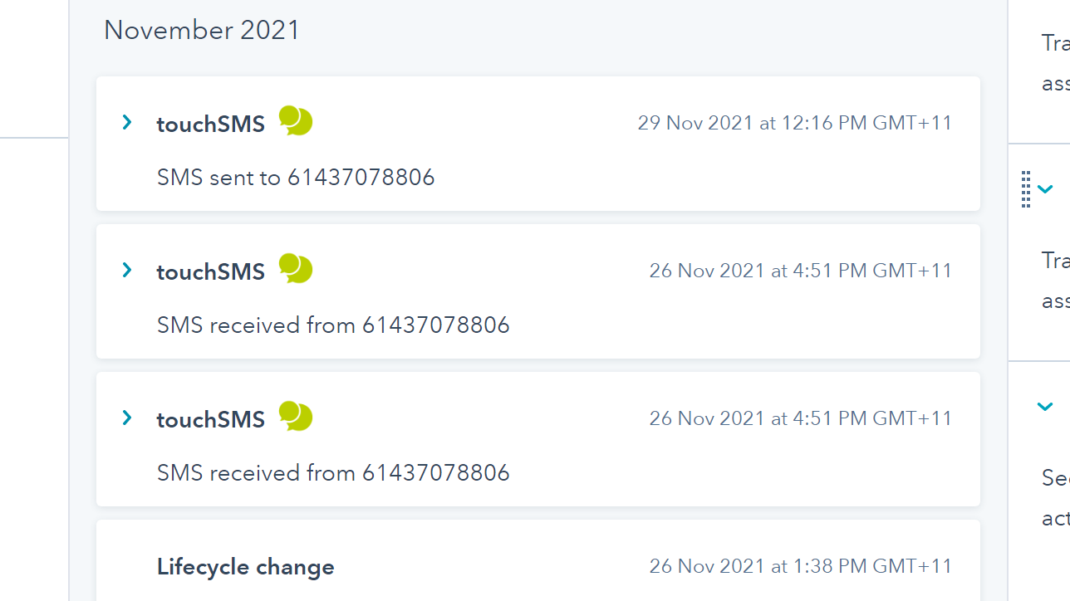Click the touchSMS chat bubble icon on the 29 Nov entry

(x=295, y=121)
